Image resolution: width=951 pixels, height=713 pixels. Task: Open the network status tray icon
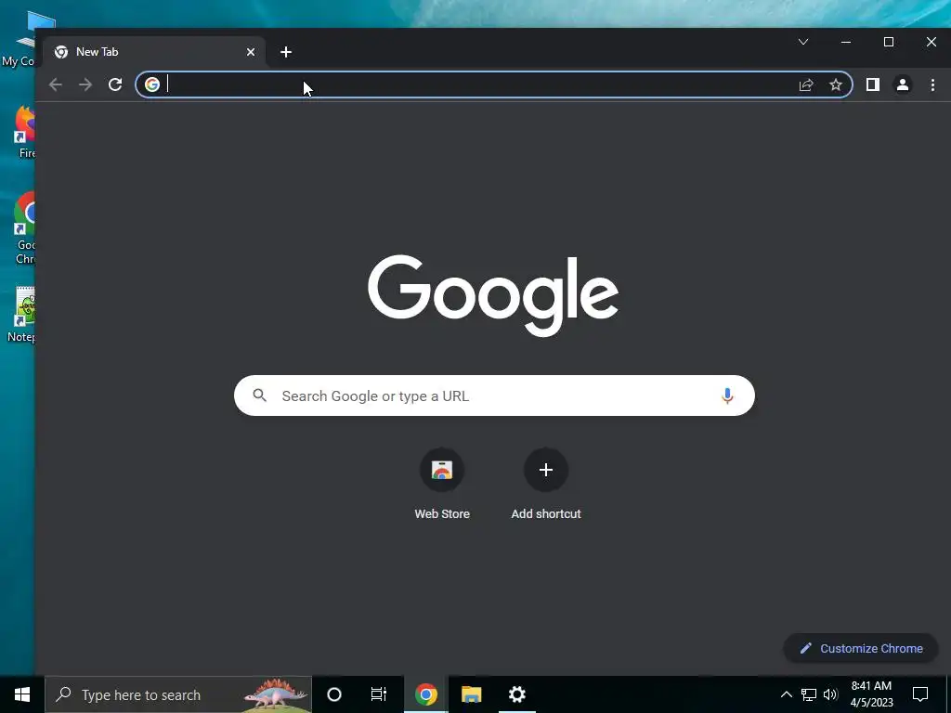click(809, 694)
